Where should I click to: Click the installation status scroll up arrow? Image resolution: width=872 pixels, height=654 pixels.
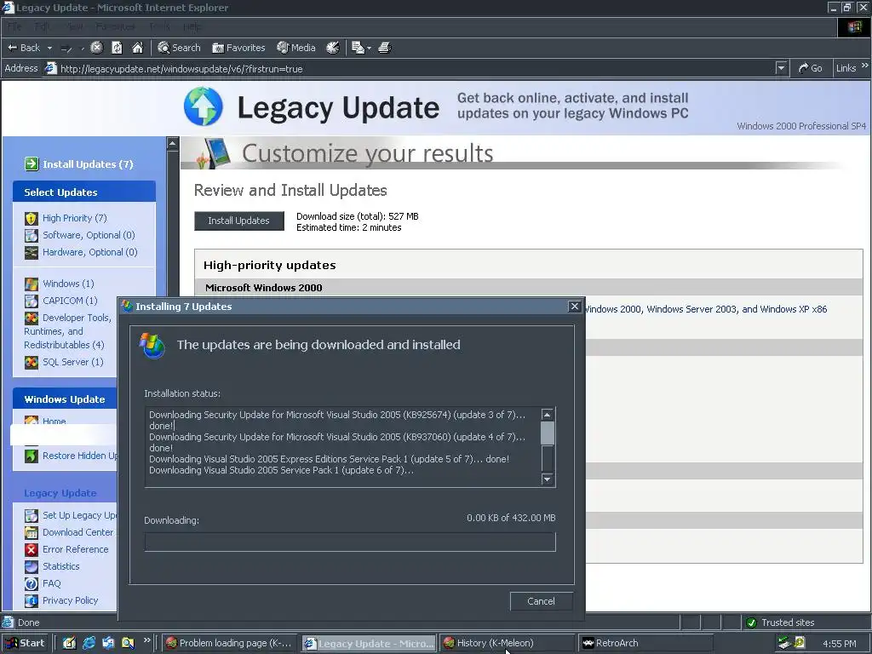[x=548, y=415]
